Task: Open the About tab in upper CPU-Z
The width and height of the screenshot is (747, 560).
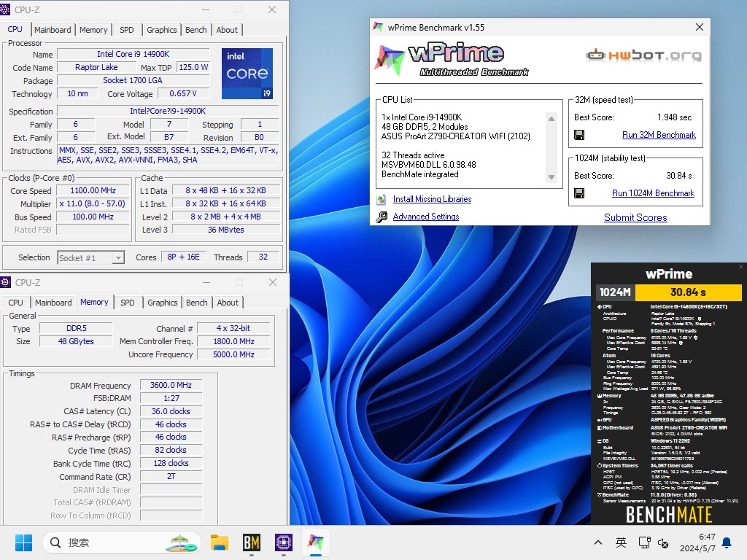Action: point(227,29)
